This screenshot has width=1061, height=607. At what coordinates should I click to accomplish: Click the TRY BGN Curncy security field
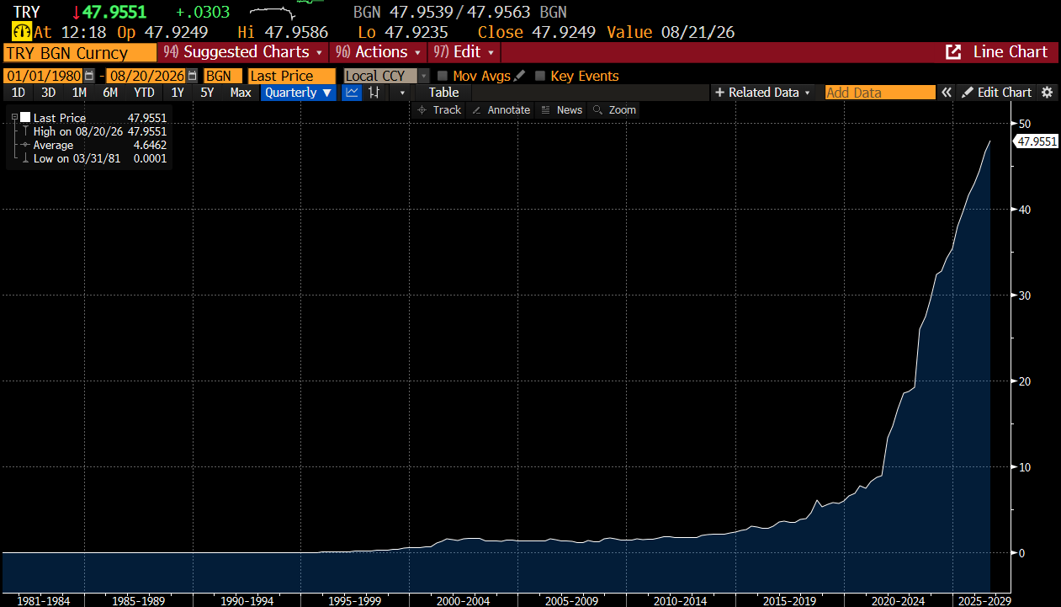(80, 52)
